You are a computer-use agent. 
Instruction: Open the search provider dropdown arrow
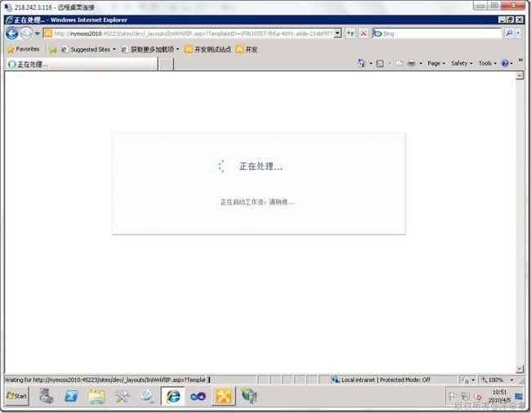coord(518,34)
